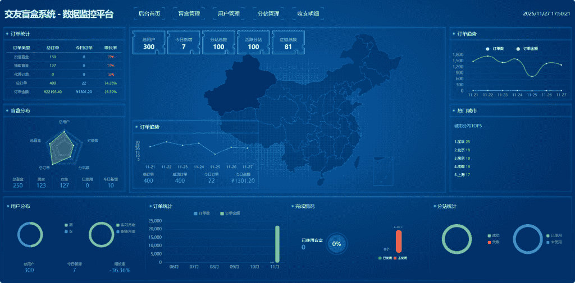This screenshot has height=283, width=575.
Task: Click the tall green bar for 11月
Action: tap(277, 244)
